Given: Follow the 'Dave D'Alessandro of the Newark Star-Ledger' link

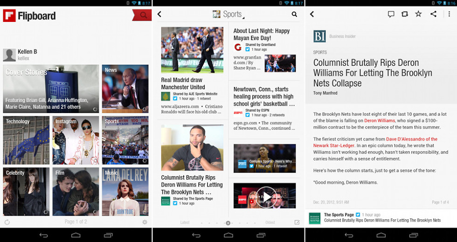Looking at the screenshot, I should coord(375,142).
